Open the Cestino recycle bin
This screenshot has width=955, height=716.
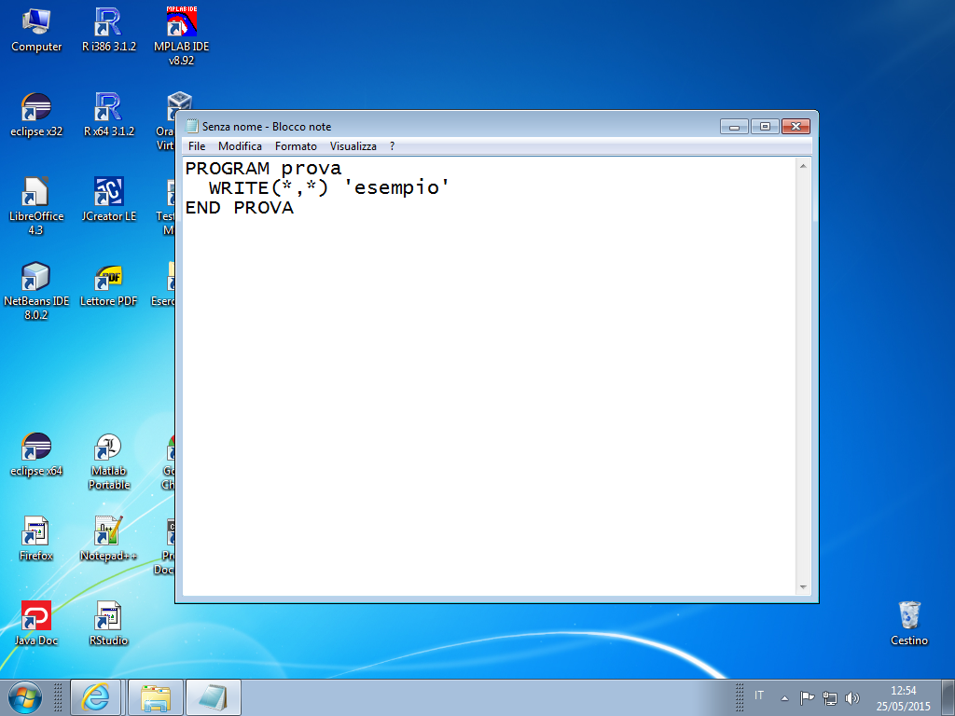(909, 616)
